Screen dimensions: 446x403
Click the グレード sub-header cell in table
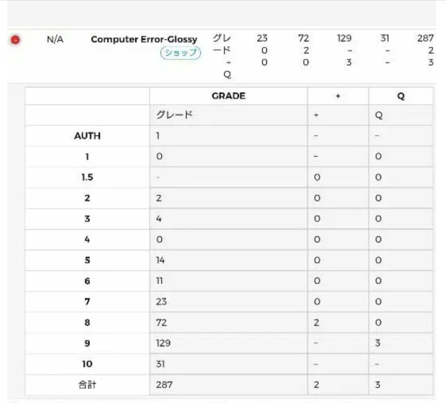pos(228,115)
